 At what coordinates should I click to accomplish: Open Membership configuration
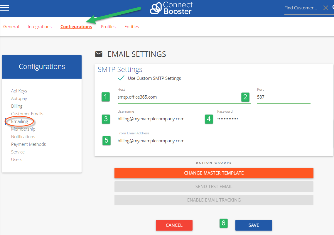[23, 129]
